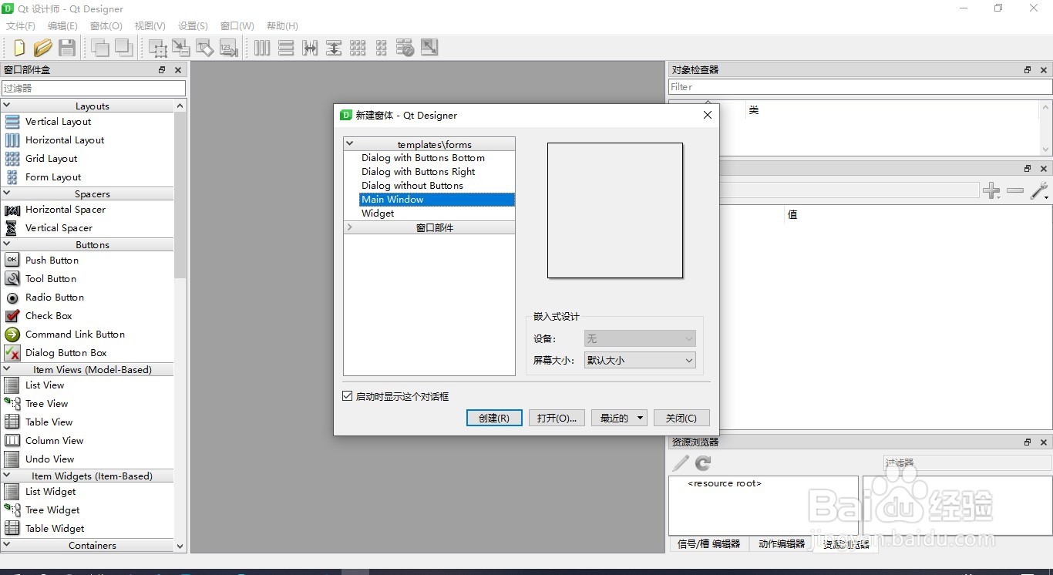Click the Lay Out Horizontally toolbar icon
Image resolution: width=1053 pixels, height=575 pixels.
(x=262, y=48)
